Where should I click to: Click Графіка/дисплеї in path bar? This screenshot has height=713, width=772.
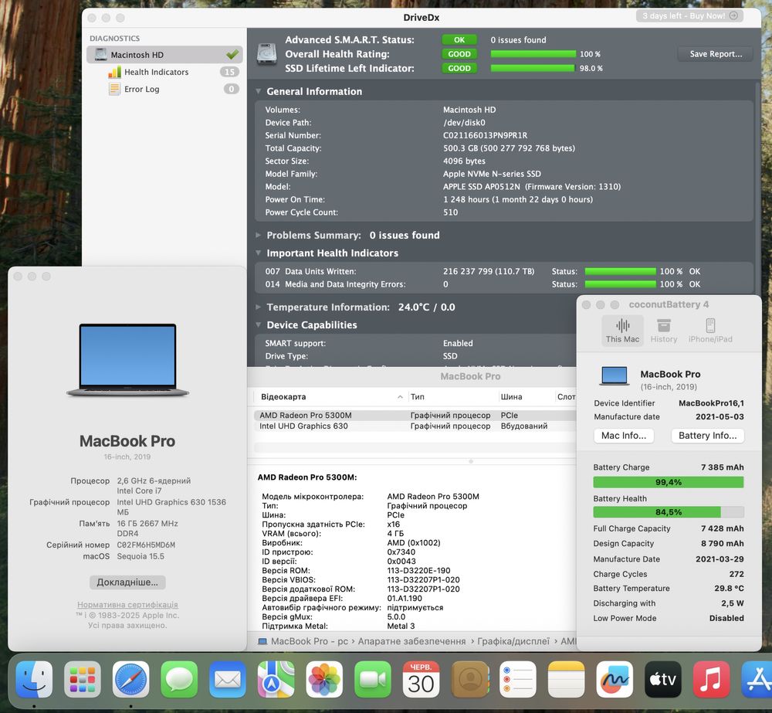pos(513,642)
